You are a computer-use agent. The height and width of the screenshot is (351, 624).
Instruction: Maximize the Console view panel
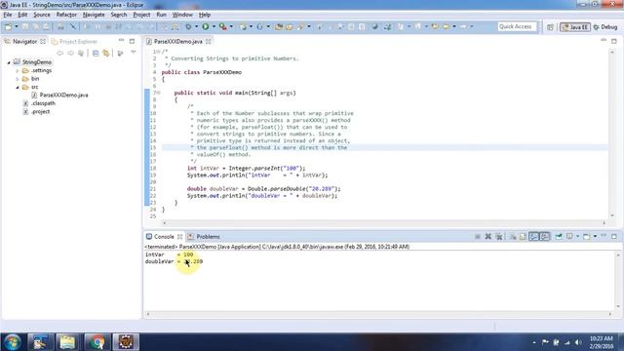tap(614, 236)
